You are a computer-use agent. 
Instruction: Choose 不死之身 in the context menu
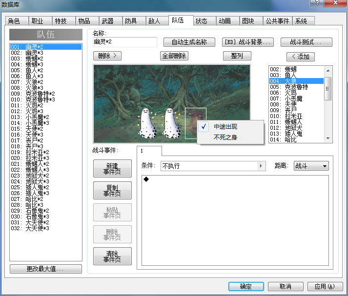[230, 137]
